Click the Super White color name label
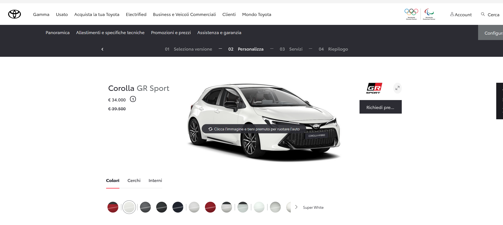503x225 pixels. tap(313, 207)
